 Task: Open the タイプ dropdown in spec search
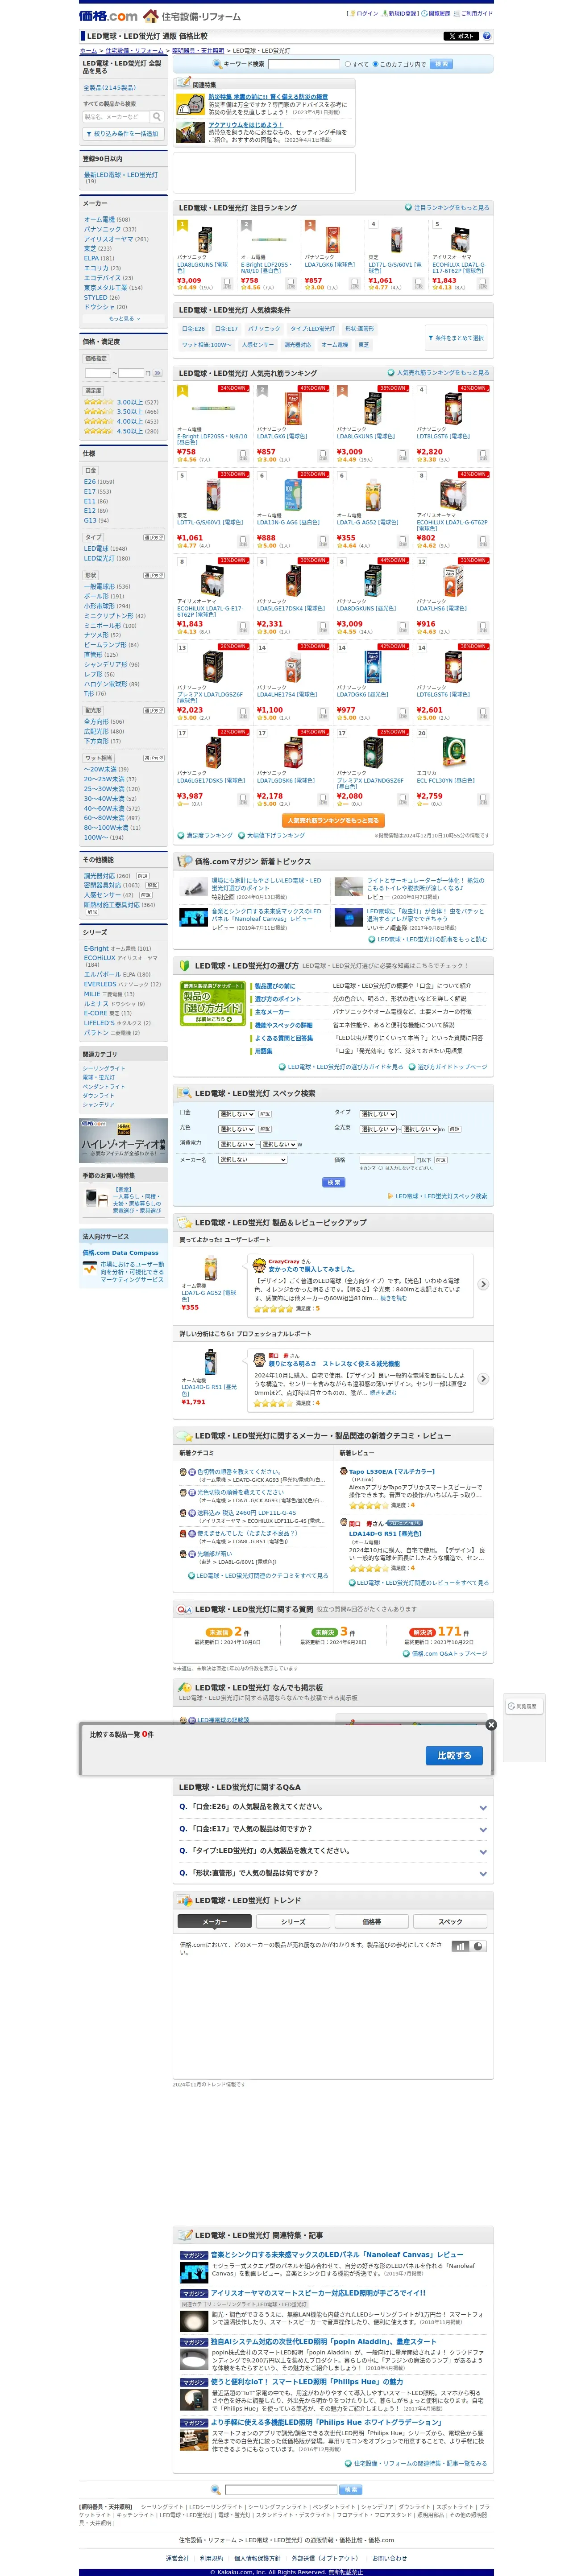click(x=378, y=1113)
